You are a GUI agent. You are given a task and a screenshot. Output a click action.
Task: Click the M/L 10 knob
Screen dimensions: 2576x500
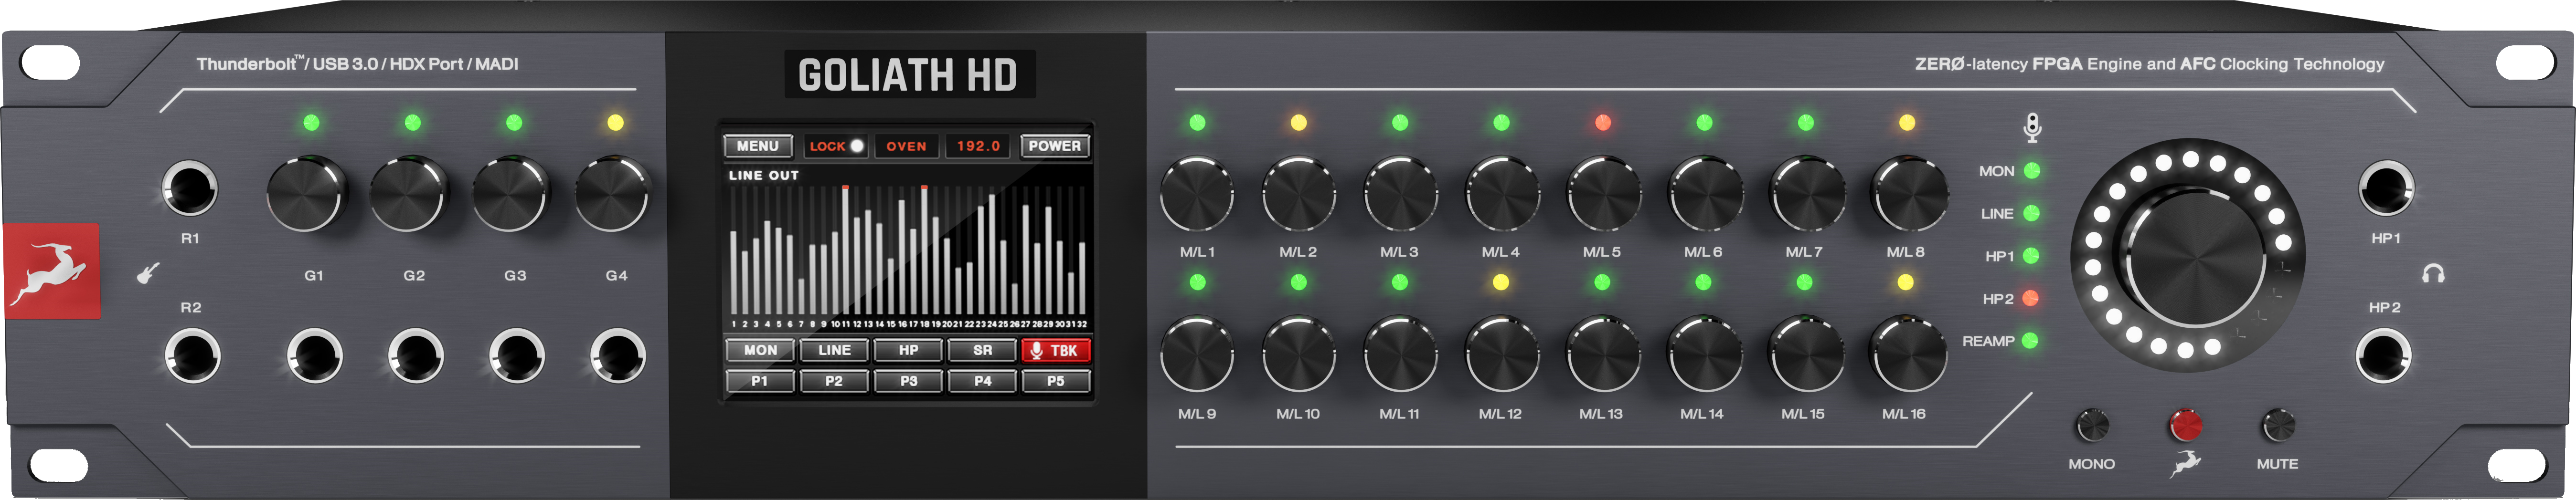pyautogui.click(x=1299, y=354)
